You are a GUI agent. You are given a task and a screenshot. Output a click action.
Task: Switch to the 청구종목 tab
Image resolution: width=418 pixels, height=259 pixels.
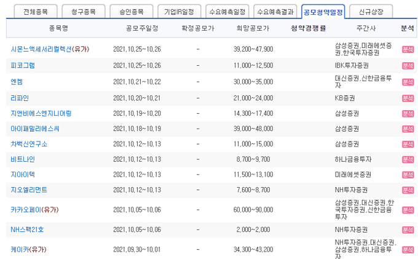tap(84, 12)
